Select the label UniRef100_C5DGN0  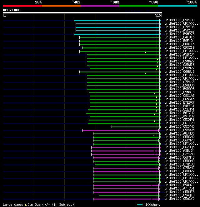coord(179,137)
